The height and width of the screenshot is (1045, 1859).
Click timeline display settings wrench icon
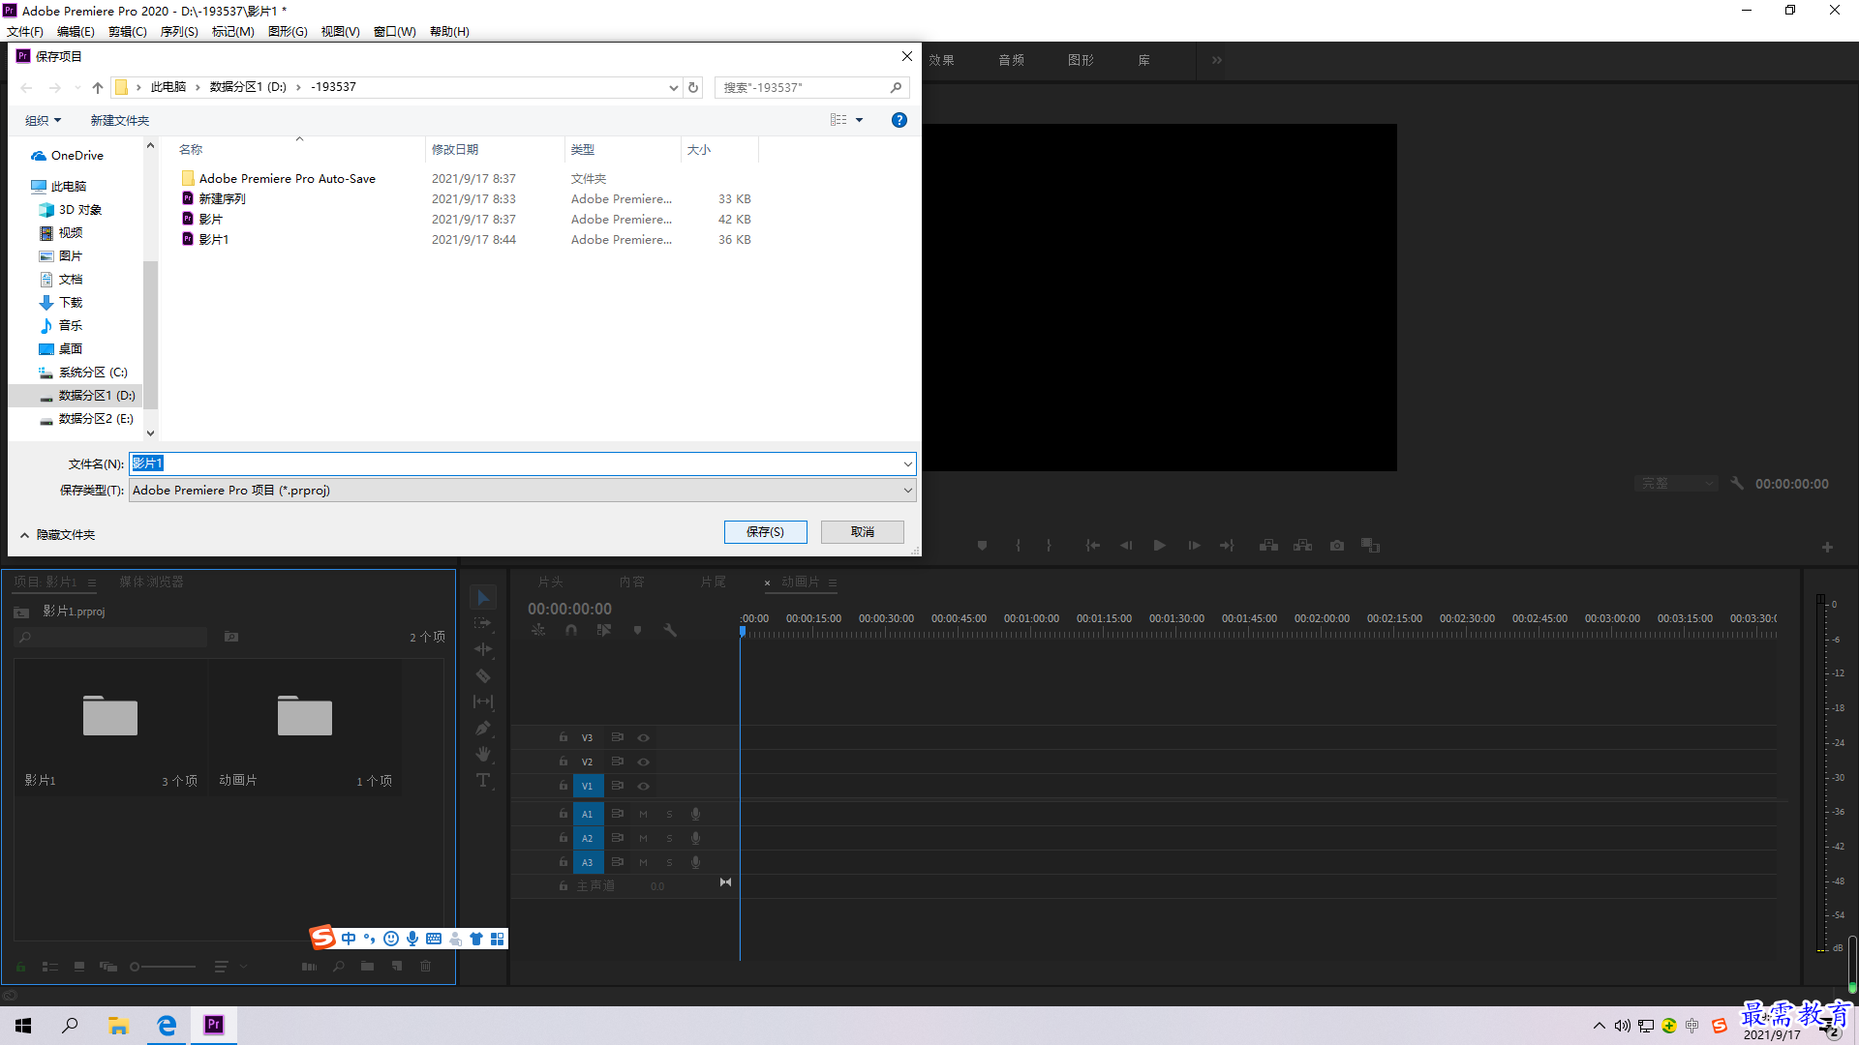click(670, 630)
